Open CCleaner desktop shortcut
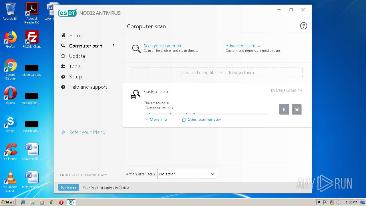 [10, 152]
